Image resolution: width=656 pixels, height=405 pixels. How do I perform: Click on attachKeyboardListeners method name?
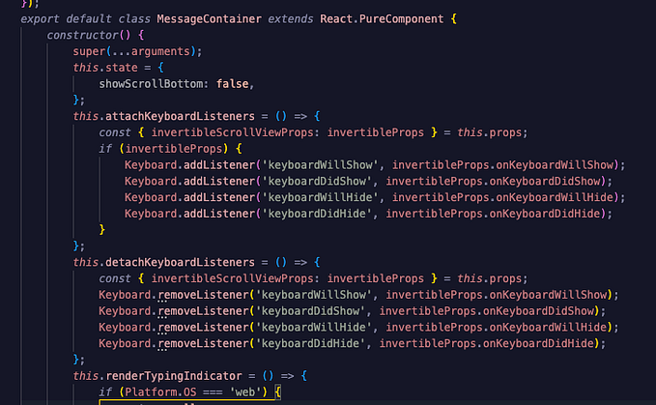(180, 116)
